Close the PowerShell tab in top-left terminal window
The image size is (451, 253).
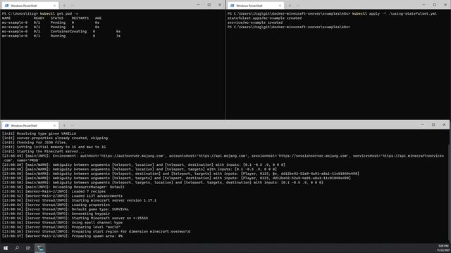point(54,6)
